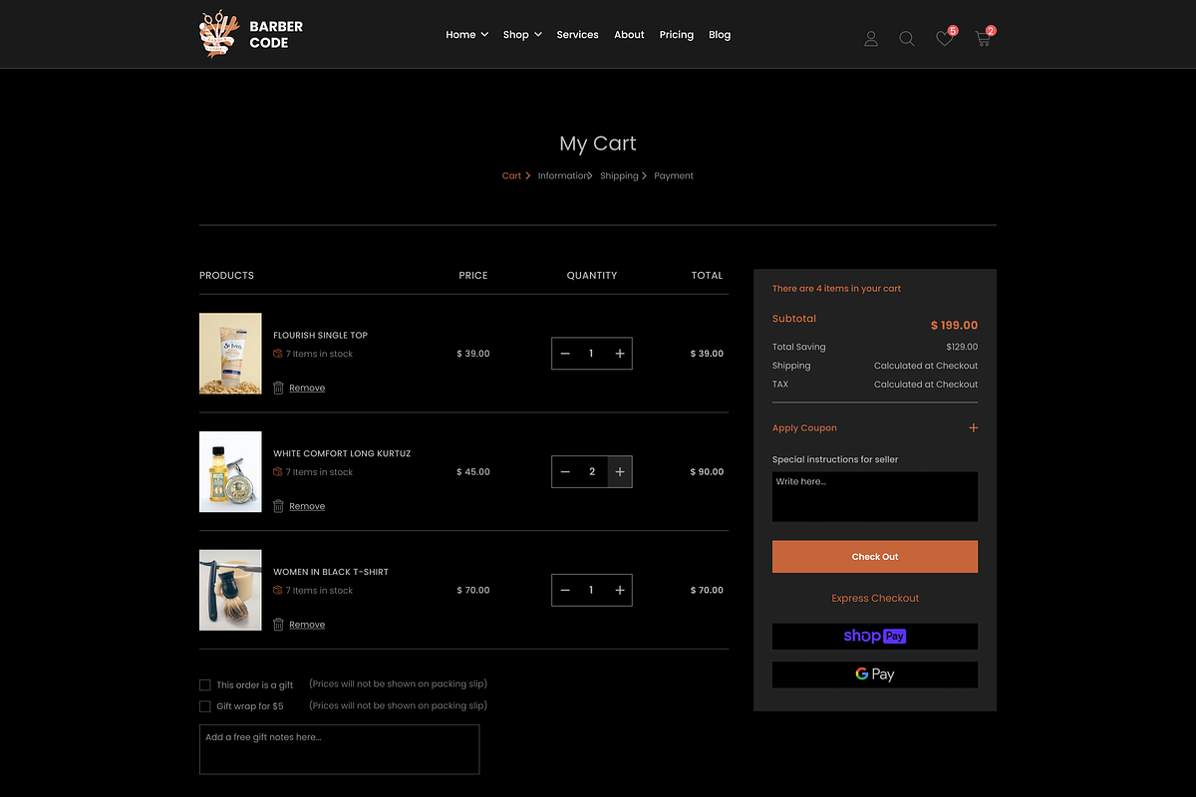The height and width of the screenshot is (797, 1196).
Task: Click Remove link for Women in Black T-Shirt
Action: 307,626
